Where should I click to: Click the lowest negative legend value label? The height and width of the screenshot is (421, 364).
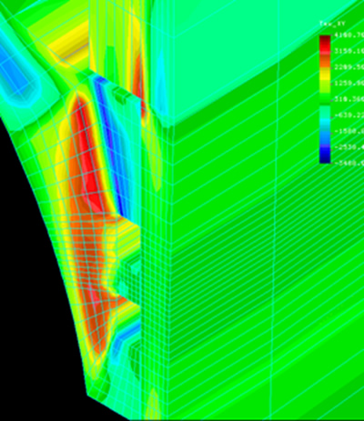pyautogui.click(x=348, y=163)
